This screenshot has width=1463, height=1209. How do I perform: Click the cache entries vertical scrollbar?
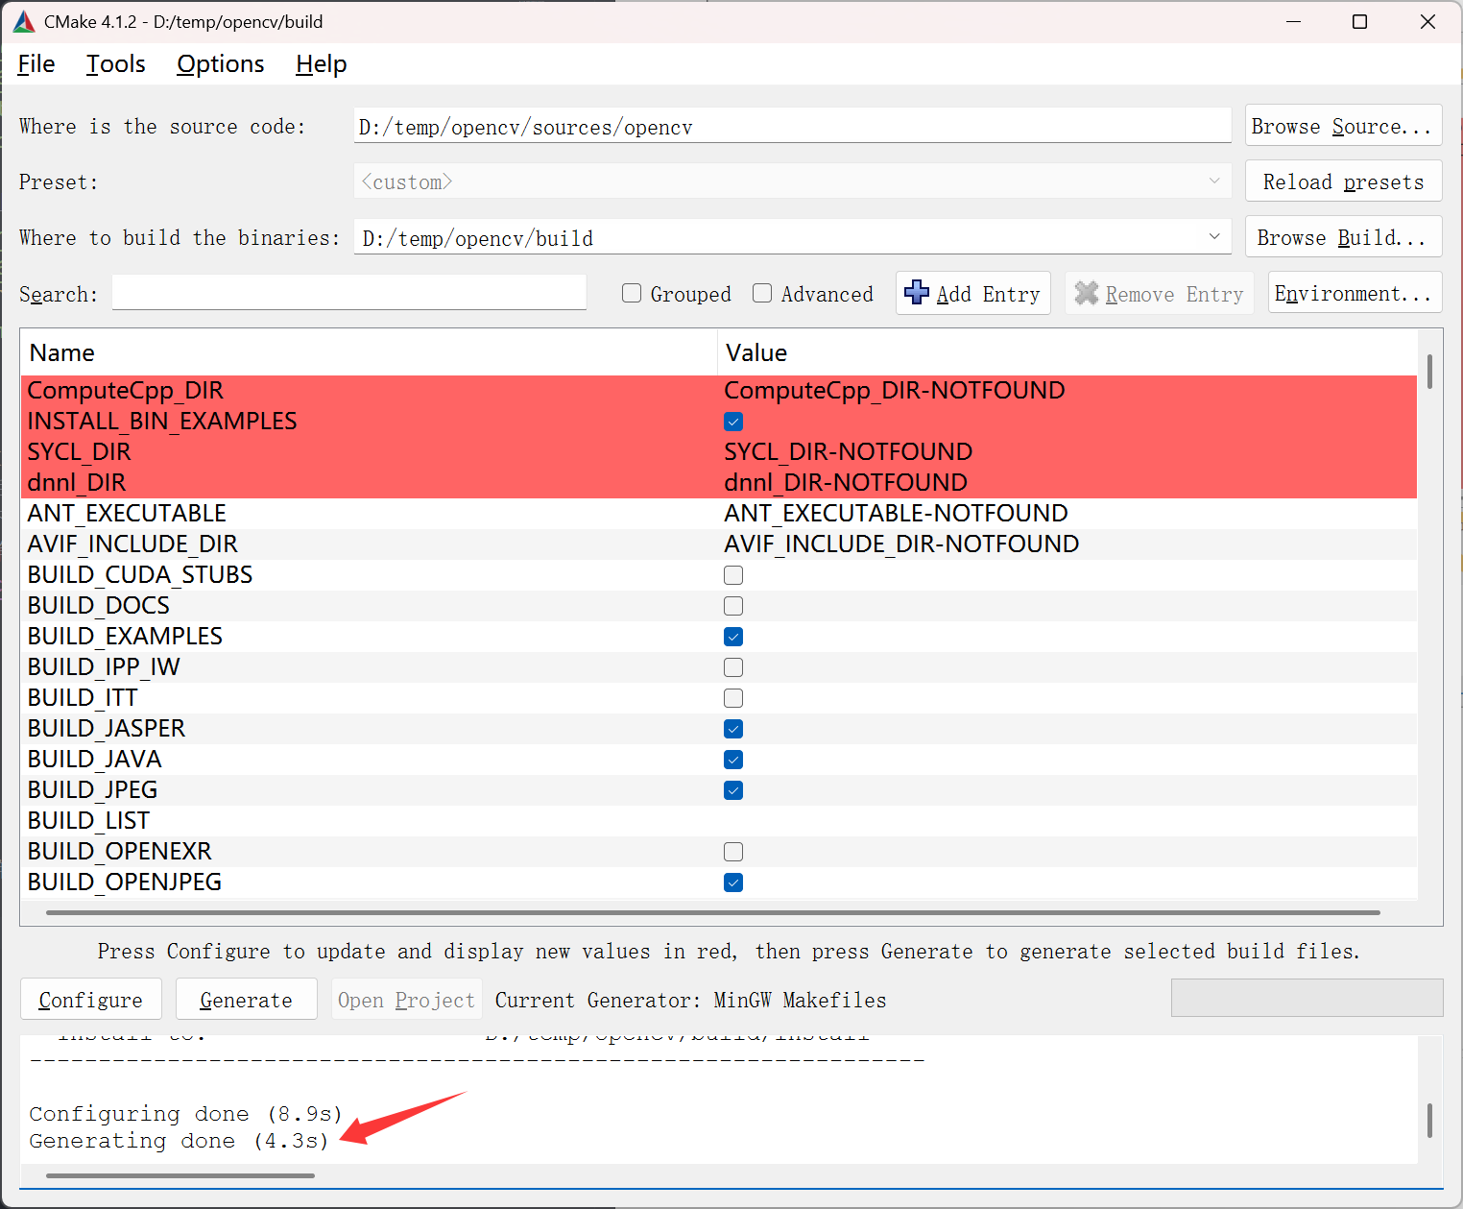[x=1429, y=372]
